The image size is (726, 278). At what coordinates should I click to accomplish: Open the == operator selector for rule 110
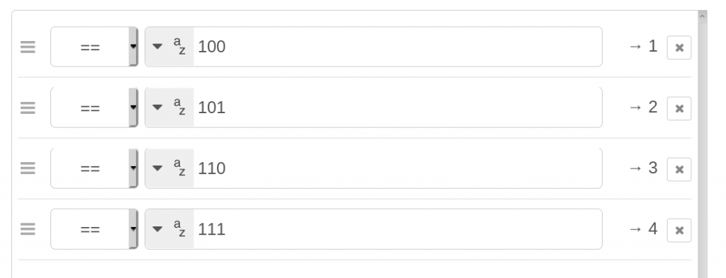click(x=94, y=168)
